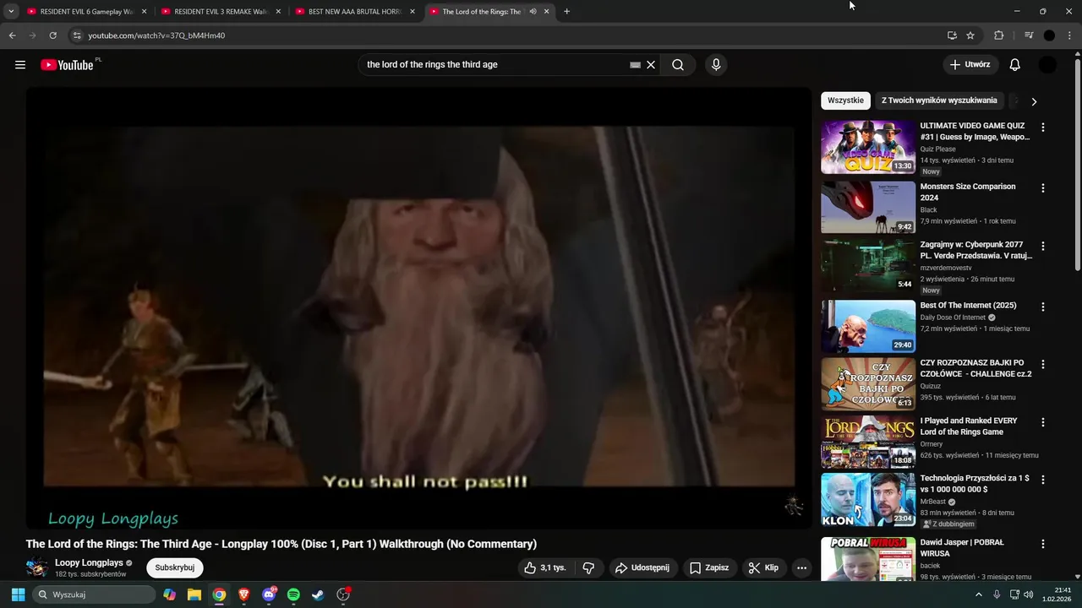Click the Udostępnij share button
Viewport: 1082px width, 608px height.
[x=642, y=568]
